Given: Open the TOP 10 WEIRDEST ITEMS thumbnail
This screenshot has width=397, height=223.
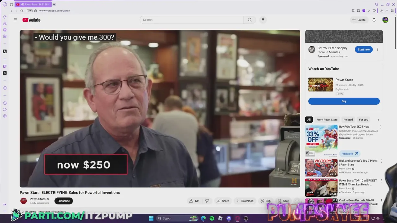Looking at the screenshot, I should pos(321,187).
